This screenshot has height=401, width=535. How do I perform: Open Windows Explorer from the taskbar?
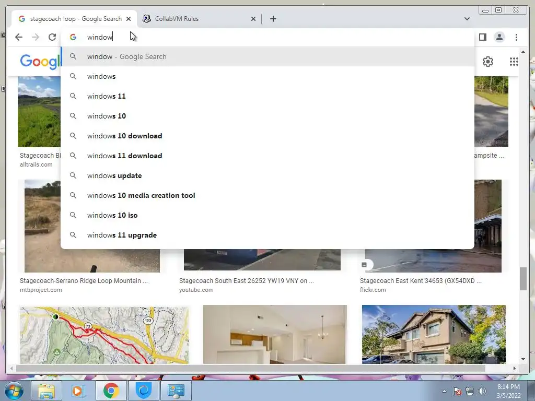coord(46,391)
